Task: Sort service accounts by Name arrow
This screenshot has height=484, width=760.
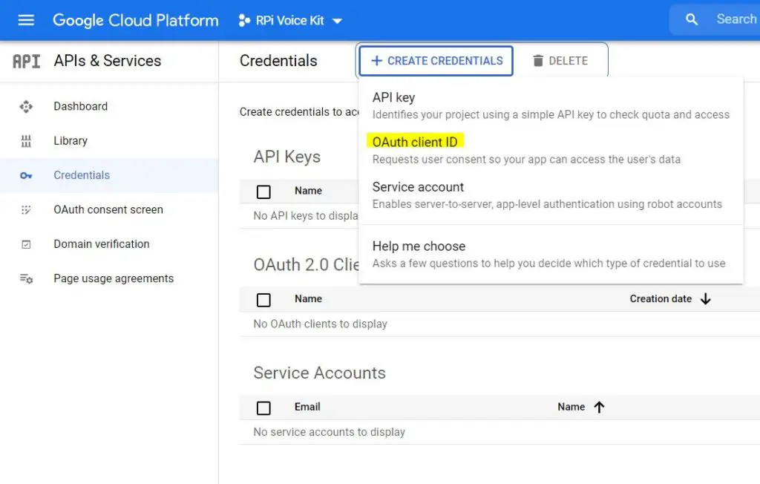Action: pos(599,407)
